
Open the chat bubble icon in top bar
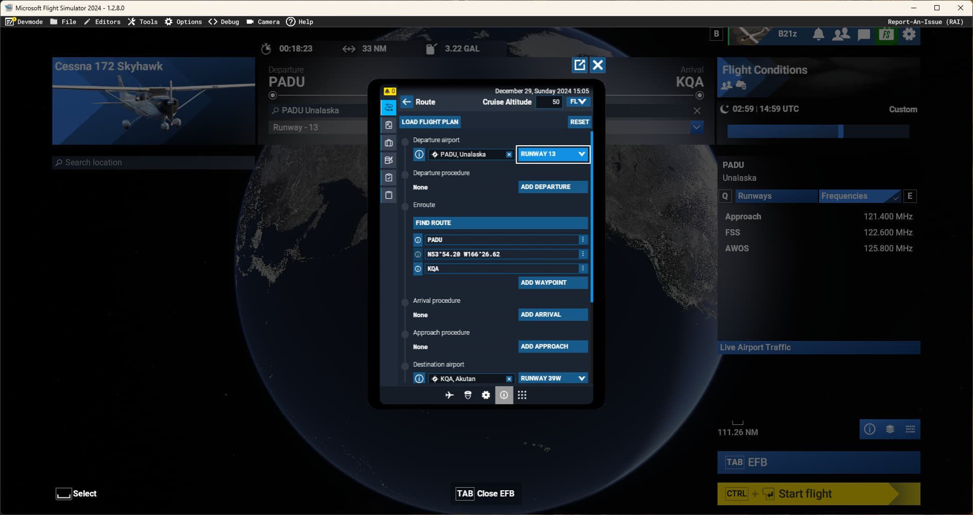coord(864,35)
